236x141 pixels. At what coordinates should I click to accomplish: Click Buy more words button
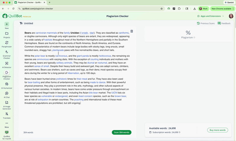(x=217, y=130)
